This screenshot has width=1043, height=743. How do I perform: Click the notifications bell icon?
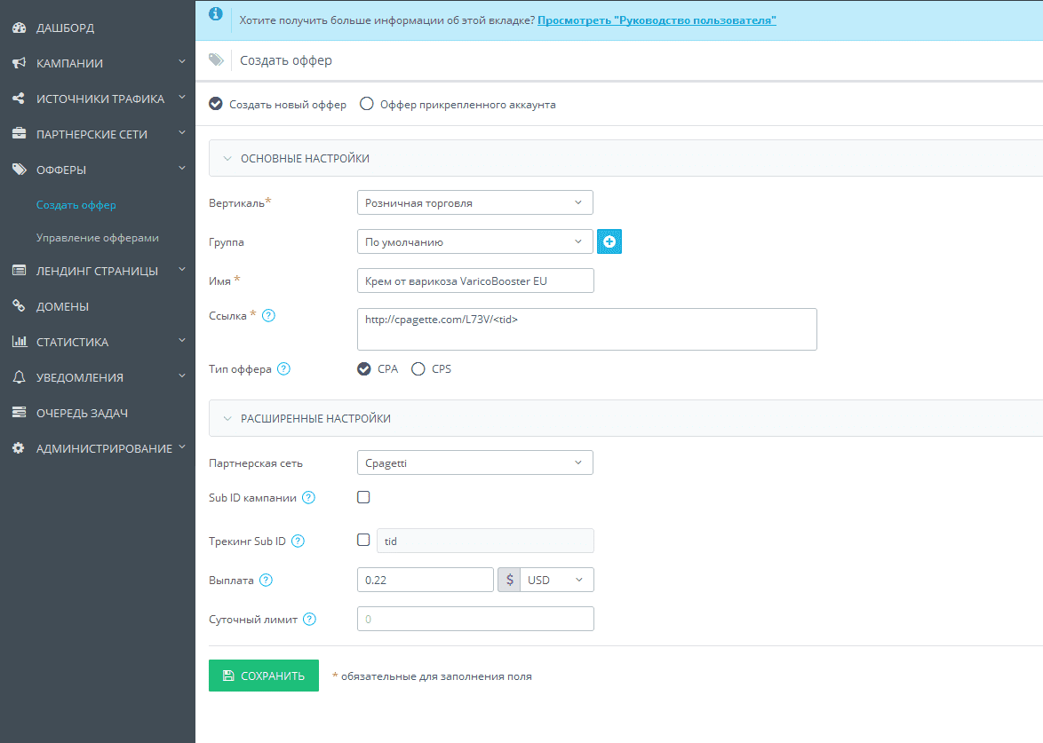point(19,376)
